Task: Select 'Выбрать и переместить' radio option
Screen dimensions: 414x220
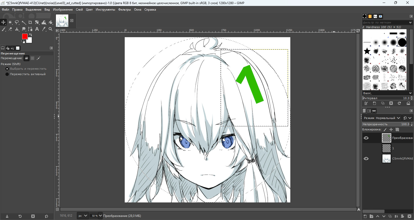Action: pyautogui.click(x=7, y=69)
